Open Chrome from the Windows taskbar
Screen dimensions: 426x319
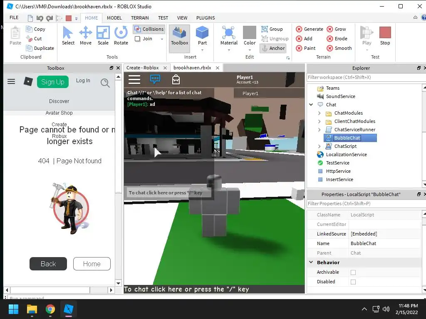pos(50,309)
